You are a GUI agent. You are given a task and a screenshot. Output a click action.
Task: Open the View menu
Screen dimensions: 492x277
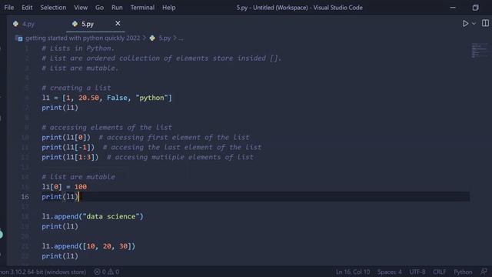pos(81,7)
